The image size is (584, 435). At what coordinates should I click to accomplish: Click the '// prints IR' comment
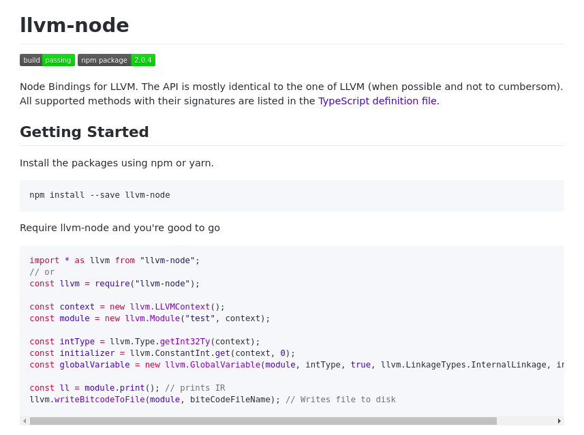195,388
